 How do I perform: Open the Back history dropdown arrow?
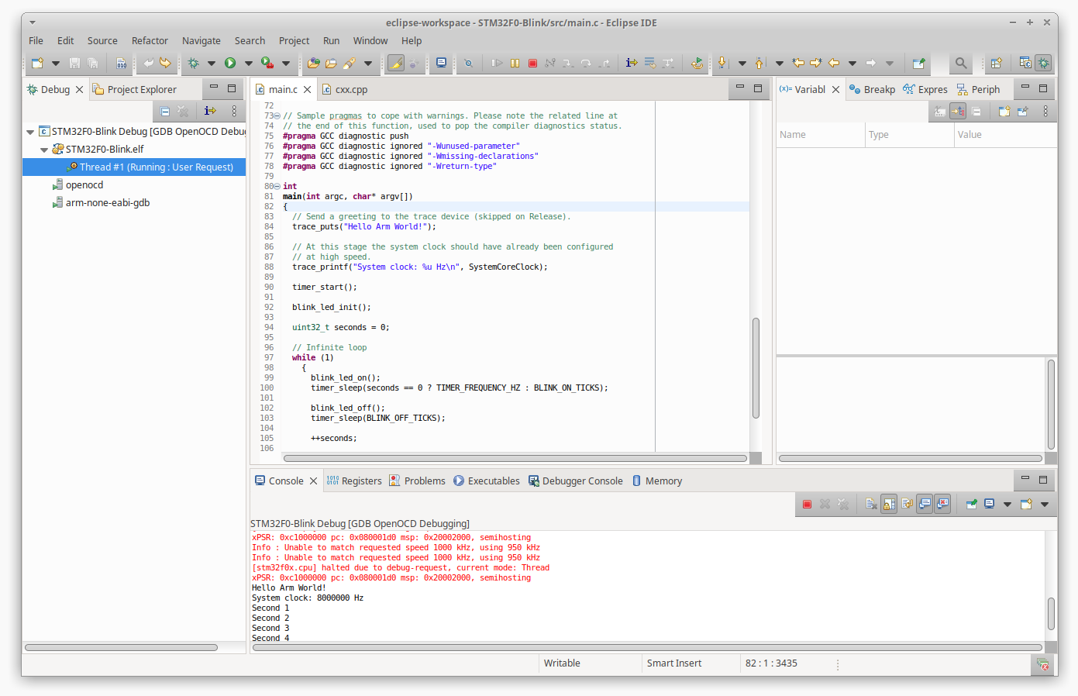click(x=852, y=63)
